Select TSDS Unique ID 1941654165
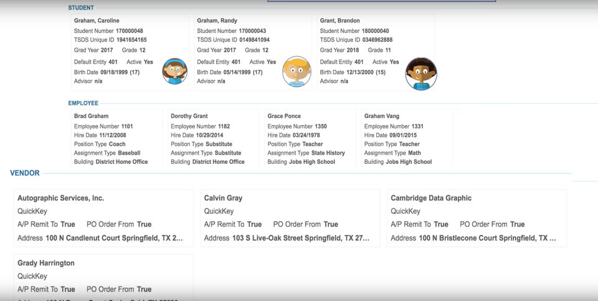598x301 pixels. tap(131, 40)
